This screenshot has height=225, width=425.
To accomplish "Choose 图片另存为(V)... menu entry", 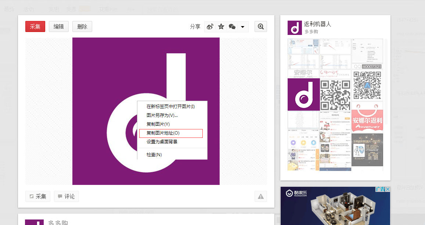I will [172, 115].
